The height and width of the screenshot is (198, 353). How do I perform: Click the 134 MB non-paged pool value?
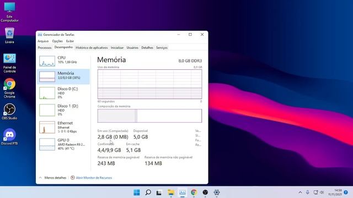click(x=153, y=163)
